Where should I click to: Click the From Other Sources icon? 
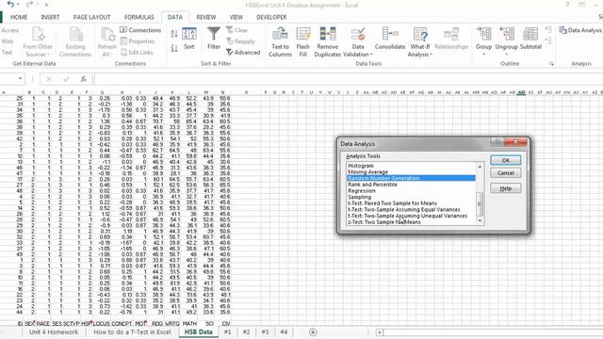(x=38, y=34)
